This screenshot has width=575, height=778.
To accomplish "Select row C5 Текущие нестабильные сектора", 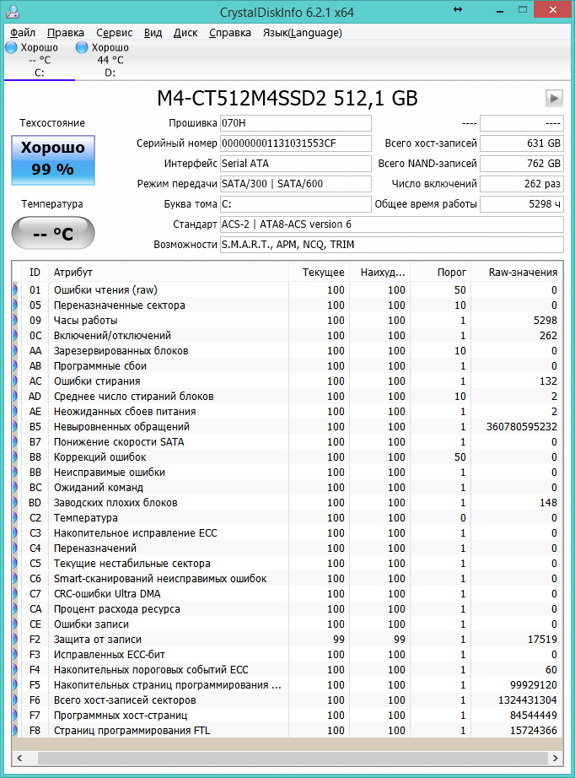I will 287,564.
